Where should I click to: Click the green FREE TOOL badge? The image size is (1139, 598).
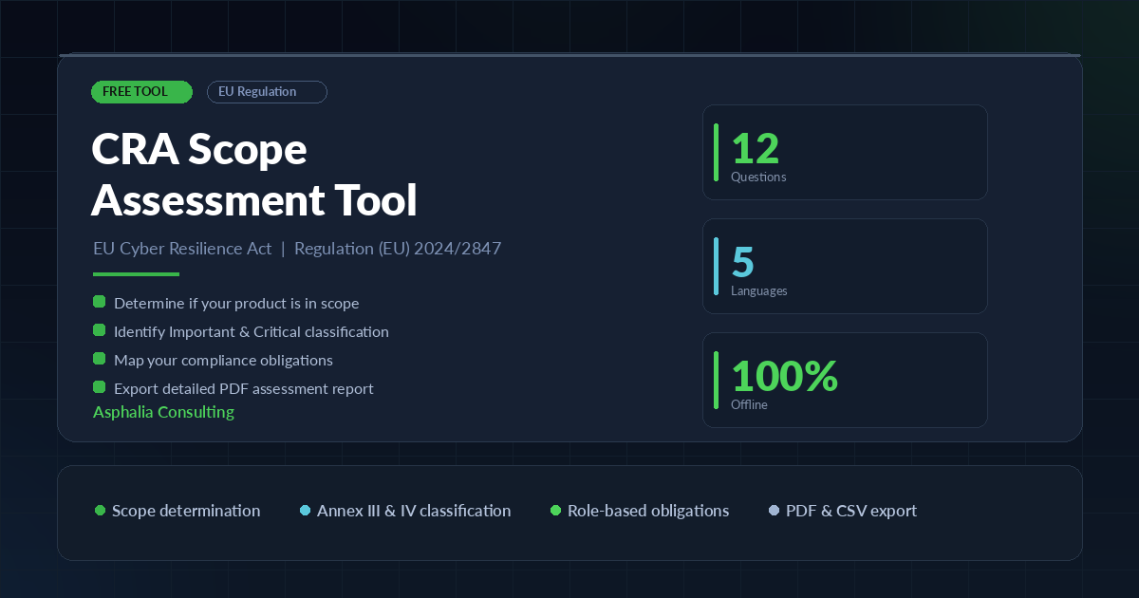coord(141,92)
